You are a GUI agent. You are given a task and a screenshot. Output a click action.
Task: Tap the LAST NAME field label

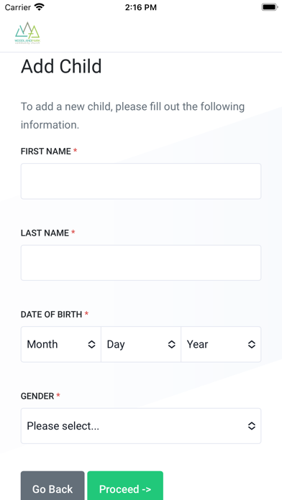coord(45,233)
